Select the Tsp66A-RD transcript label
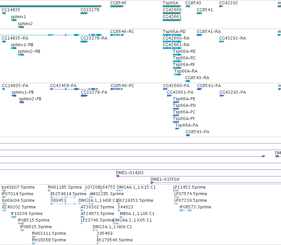Image resolution: width=281 pixels, height=245 pixels. (x=174, y=32)
